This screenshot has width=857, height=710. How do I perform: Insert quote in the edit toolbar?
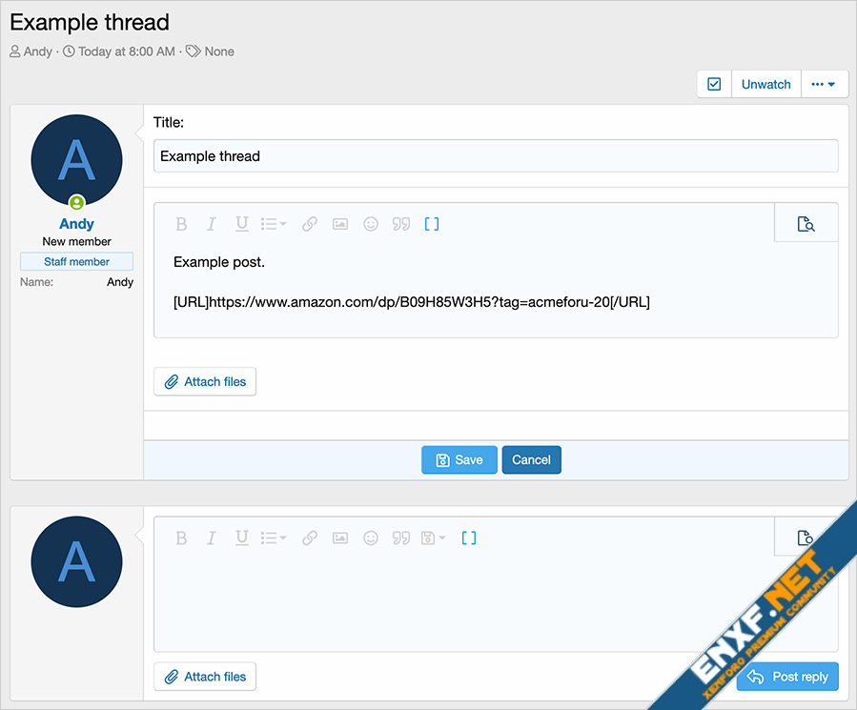(x=401, y=224)
